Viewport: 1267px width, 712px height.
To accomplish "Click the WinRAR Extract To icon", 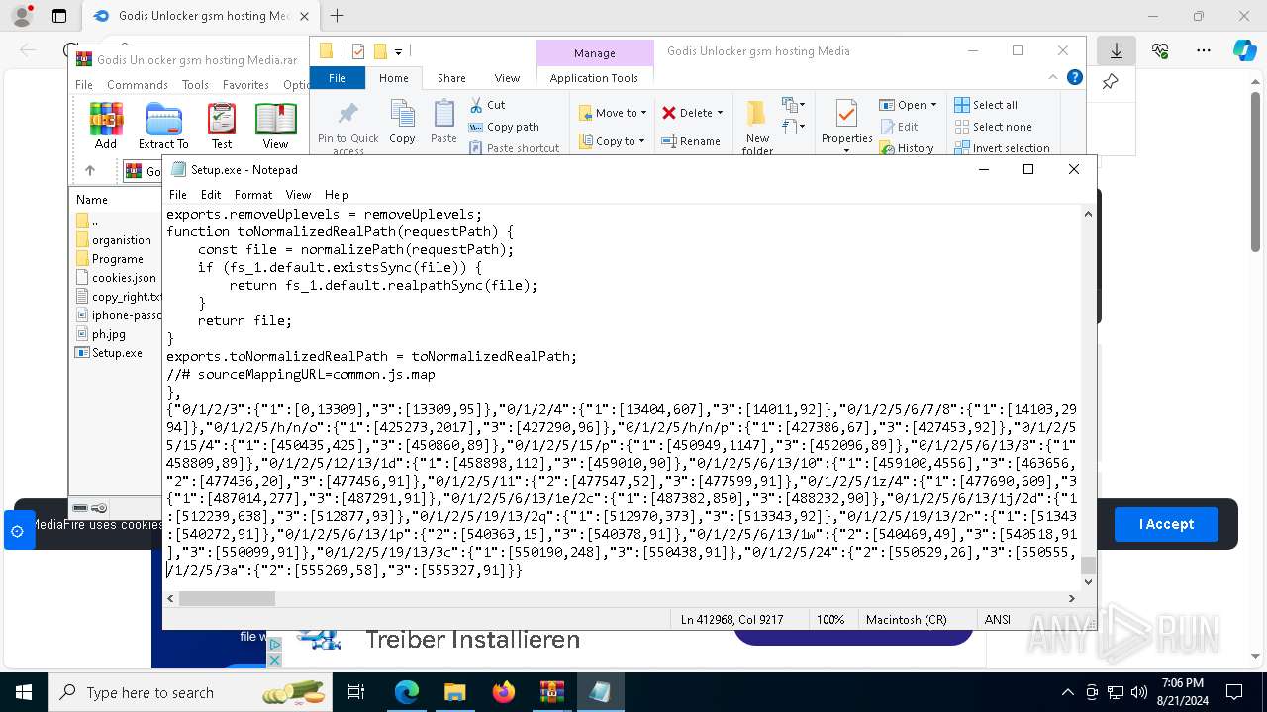I will (163, 126).
